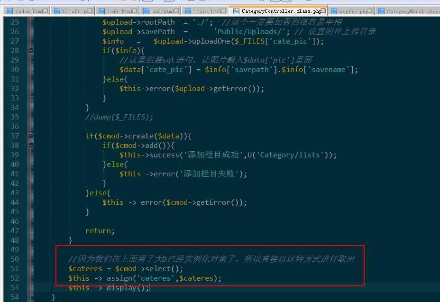Click the save-state icon on the left.html tab
Viewport: 440px width, 302px height.
coord(101,11)
